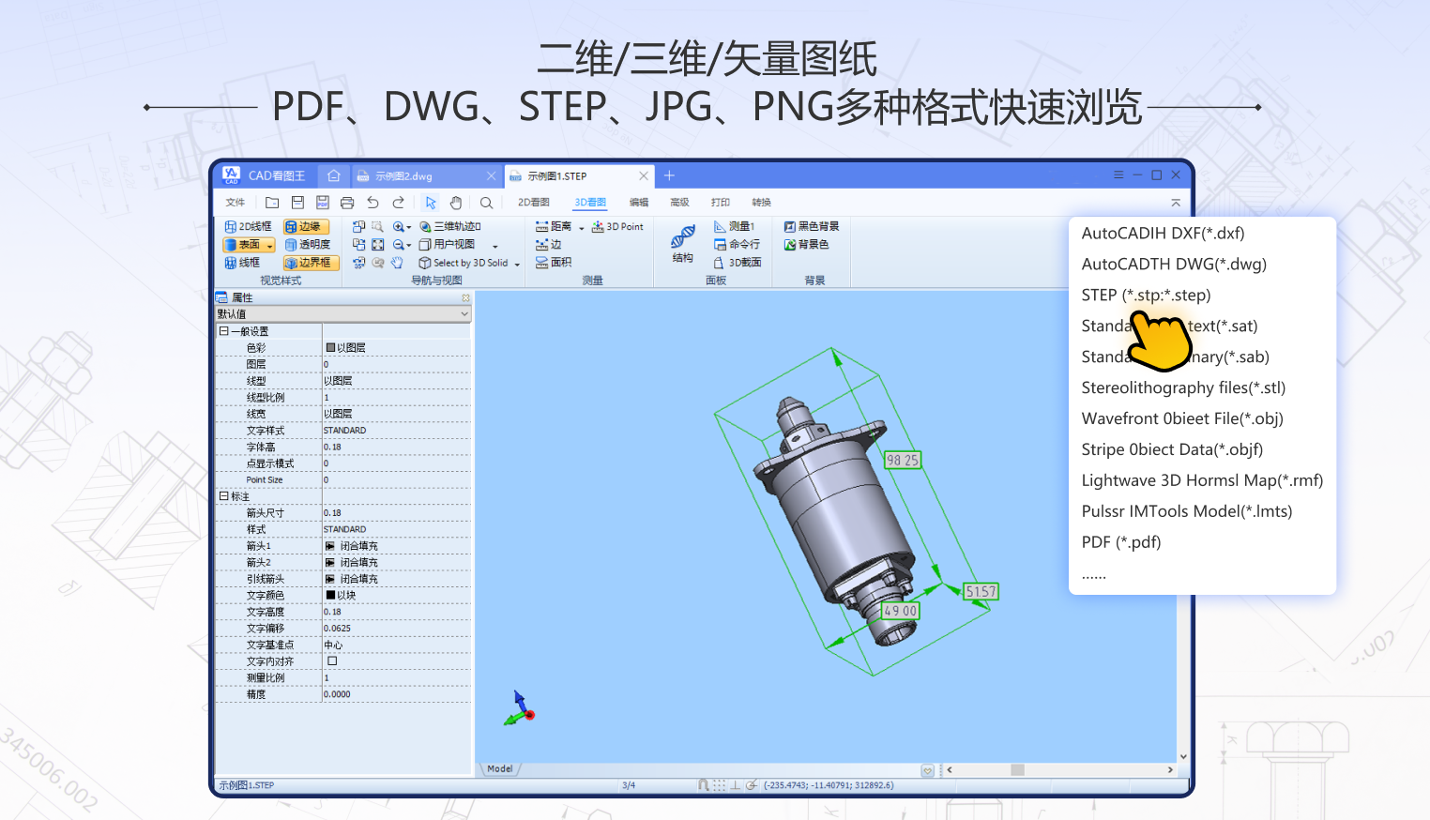
Task: Open the 默认值 dropdown in properties panel
Action: pyautogui.click(x=464, y=314)
